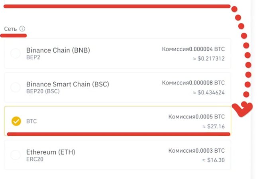The image size is (259, 179).
Task: Select the Binance Smart Chain (BSC) radio button
Action: pos(16,87)
